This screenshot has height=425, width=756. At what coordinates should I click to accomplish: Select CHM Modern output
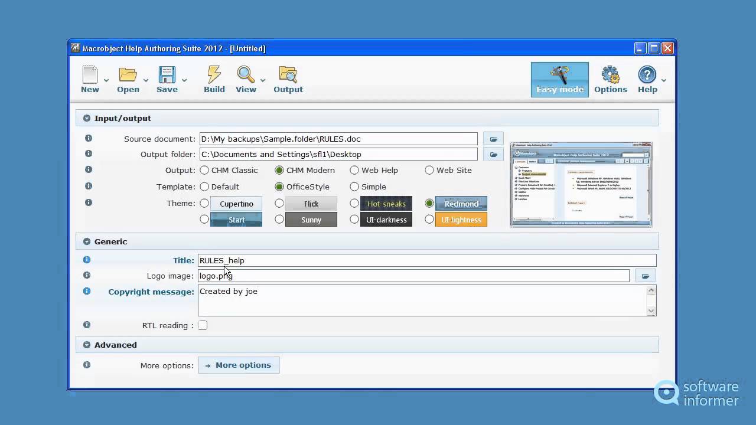(279, 170)
